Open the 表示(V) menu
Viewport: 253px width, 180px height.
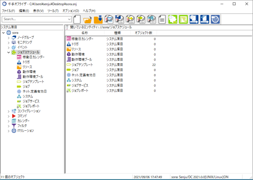tap(38, 11)
